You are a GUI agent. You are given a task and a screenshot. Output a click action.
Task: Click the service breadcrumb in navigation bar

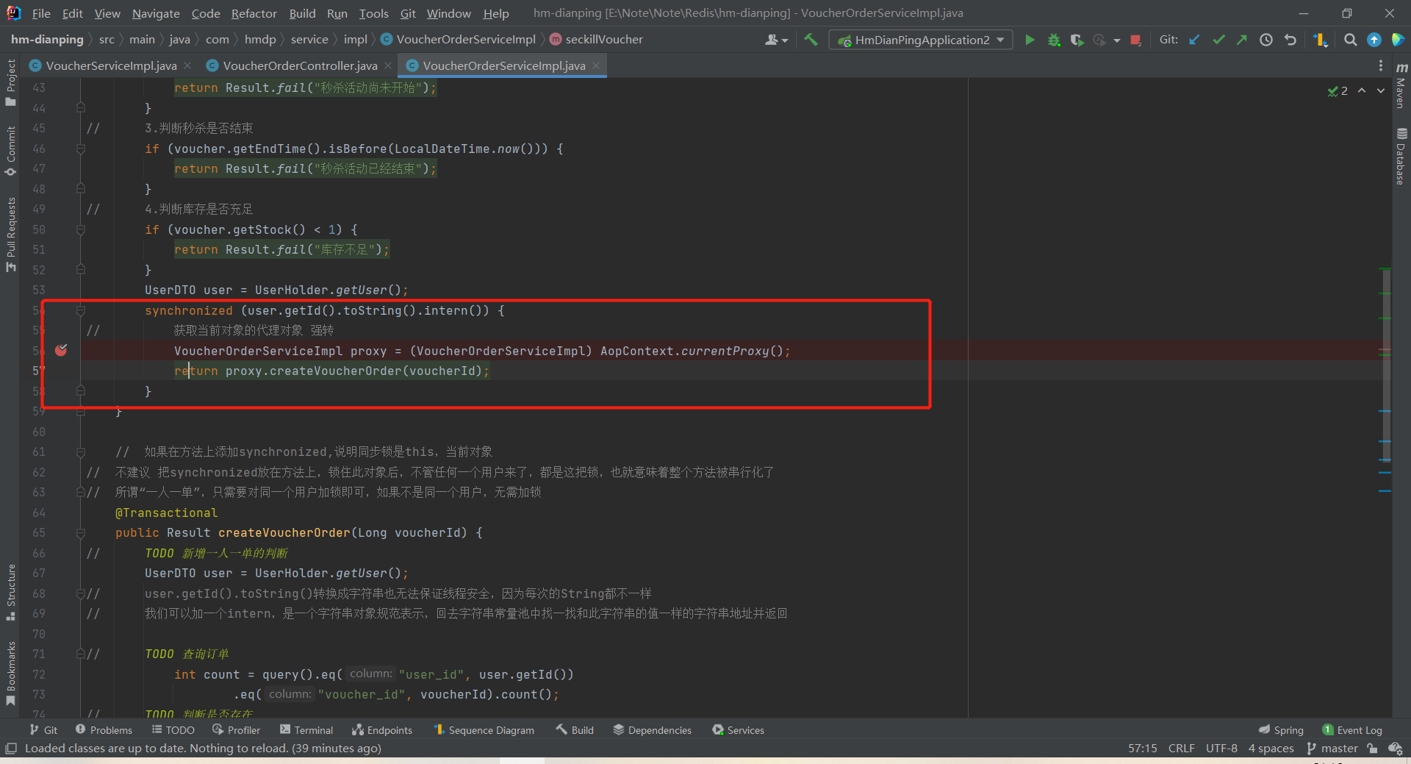click(309, 40)
